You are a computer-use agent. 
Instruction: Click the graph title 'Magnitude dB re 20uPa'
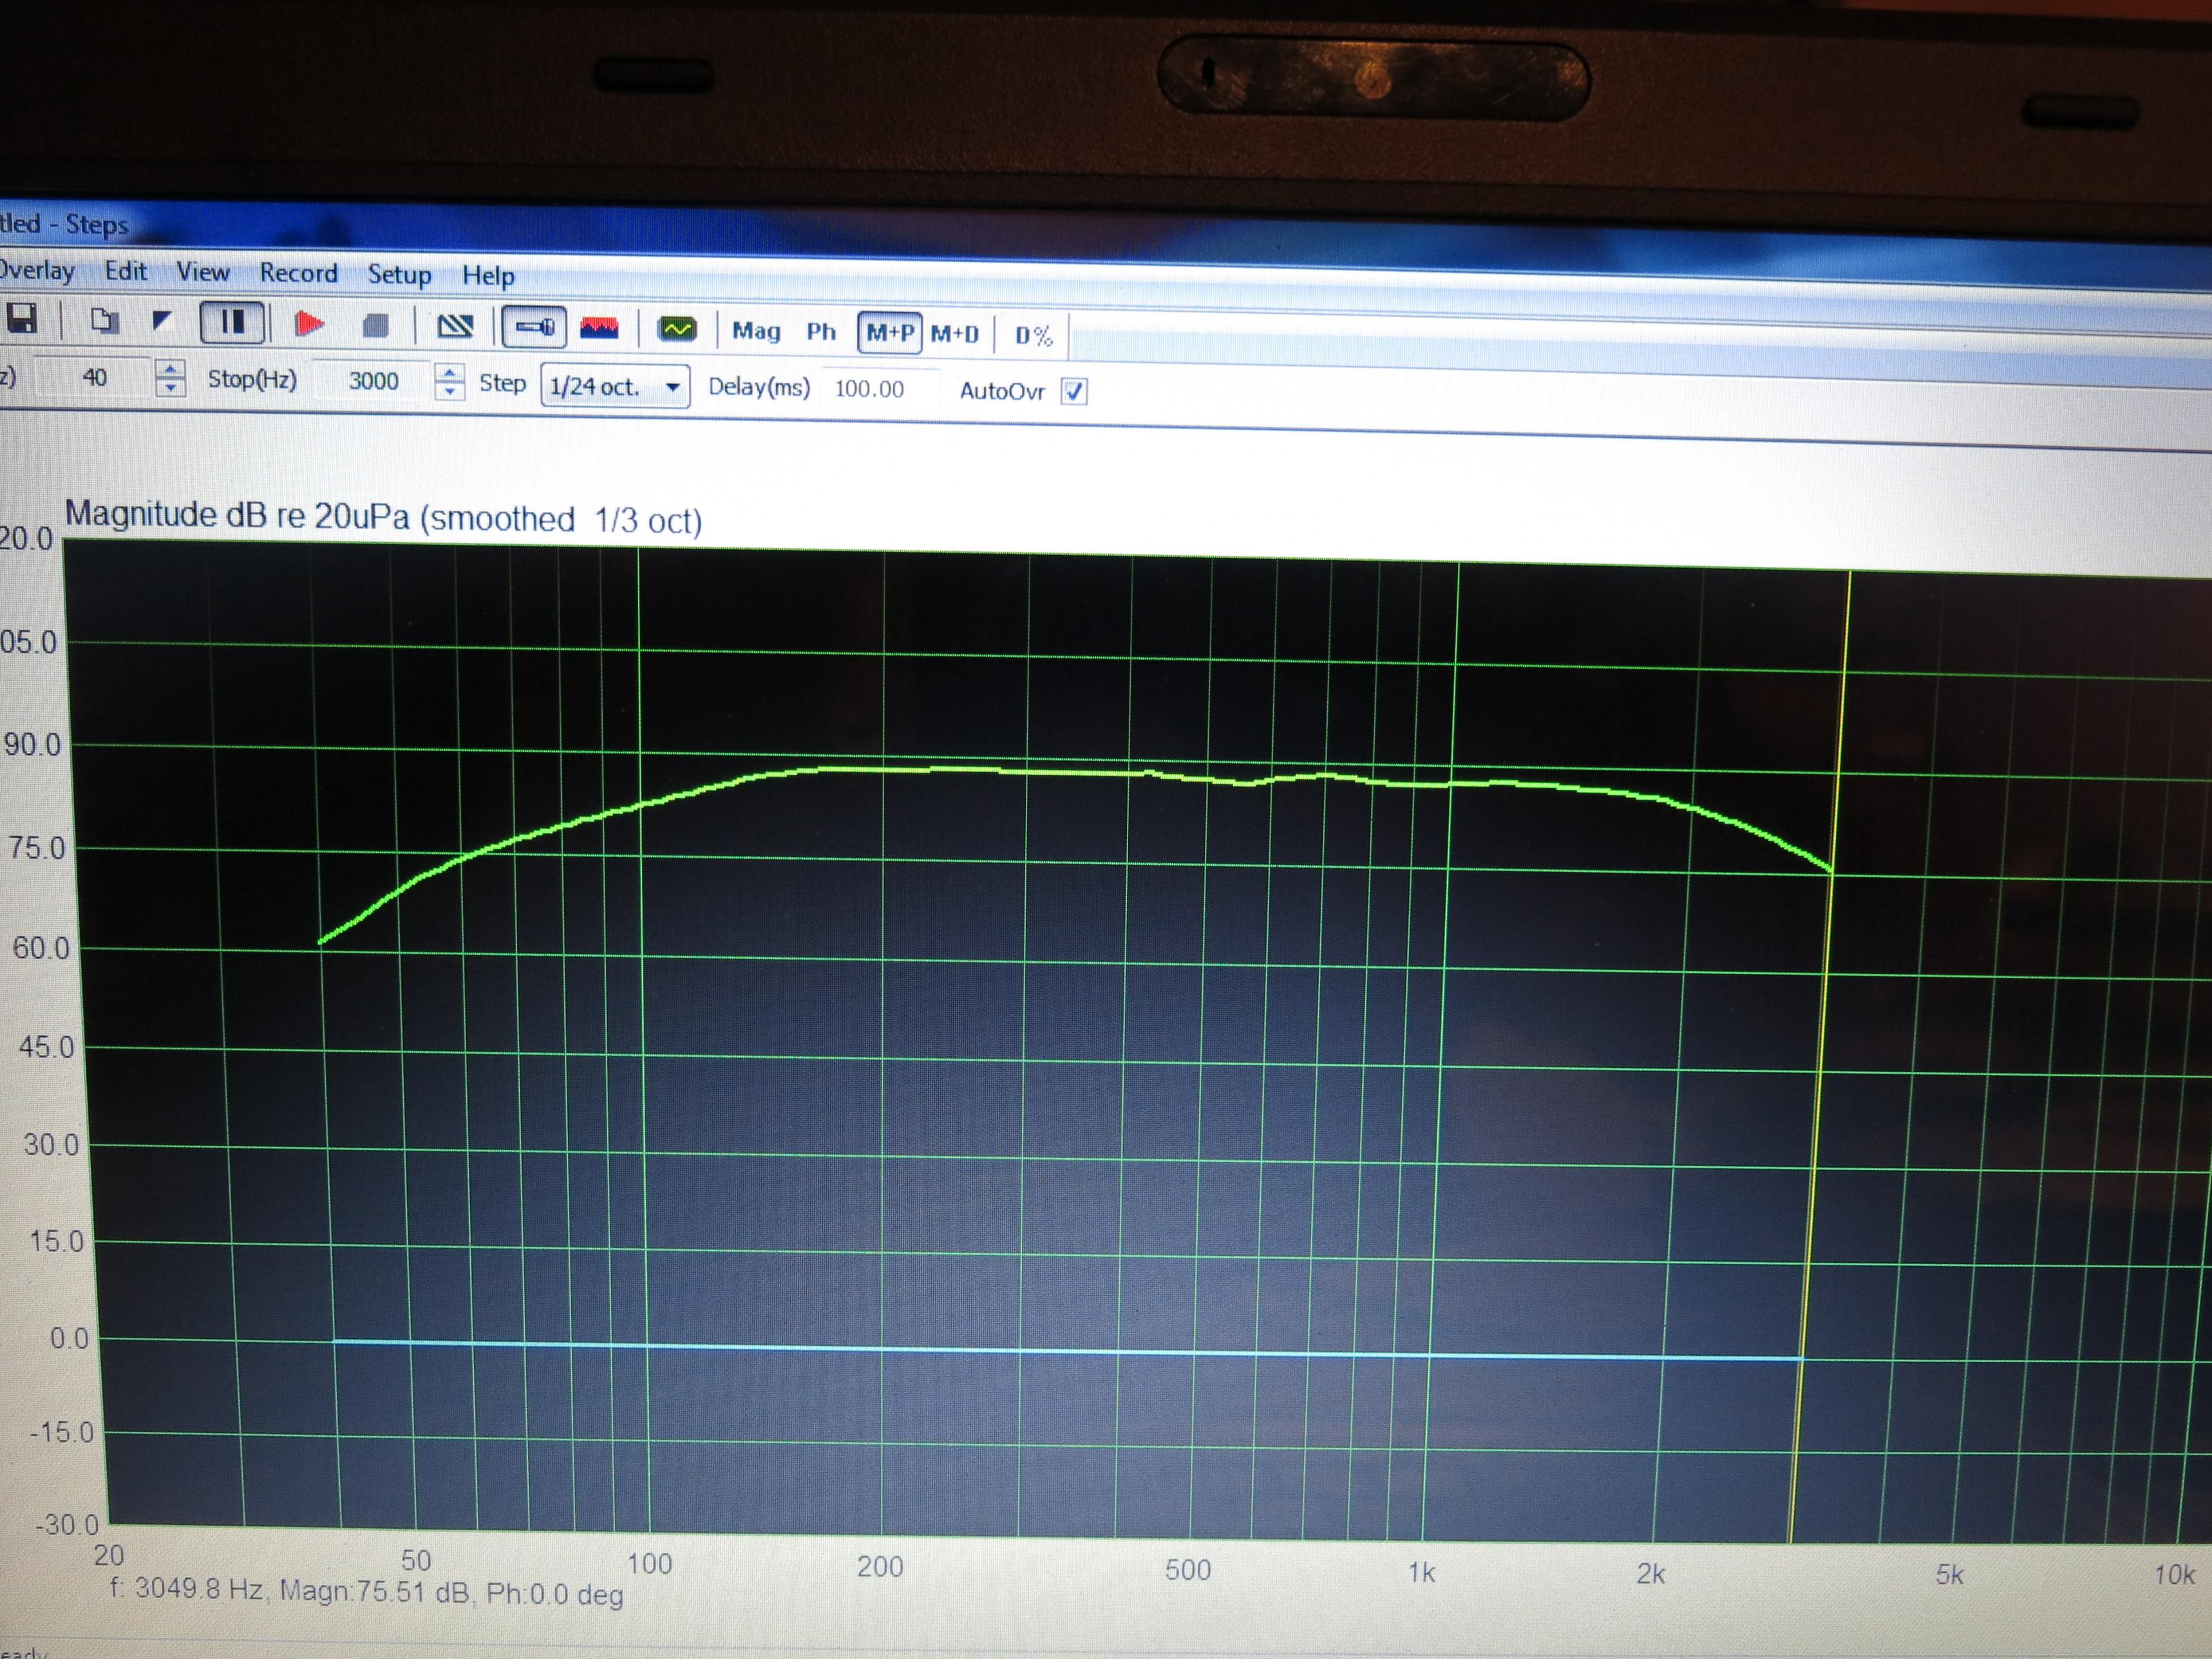(237, 515)
